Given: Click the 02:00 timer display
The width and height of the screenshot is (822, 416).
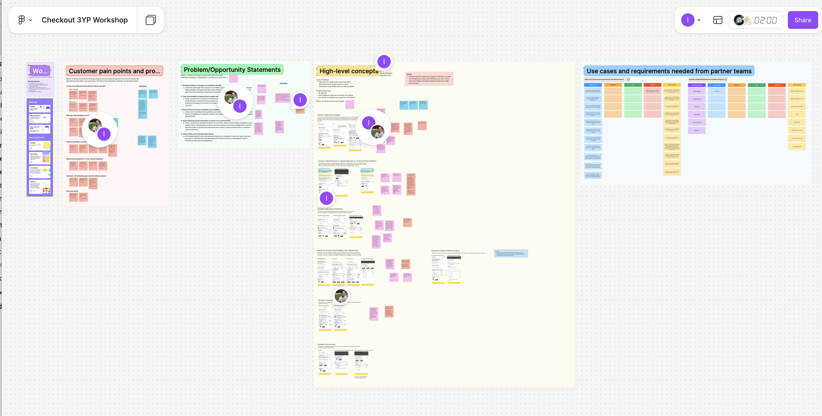Looking at the screenshot, I should point(765,20).
